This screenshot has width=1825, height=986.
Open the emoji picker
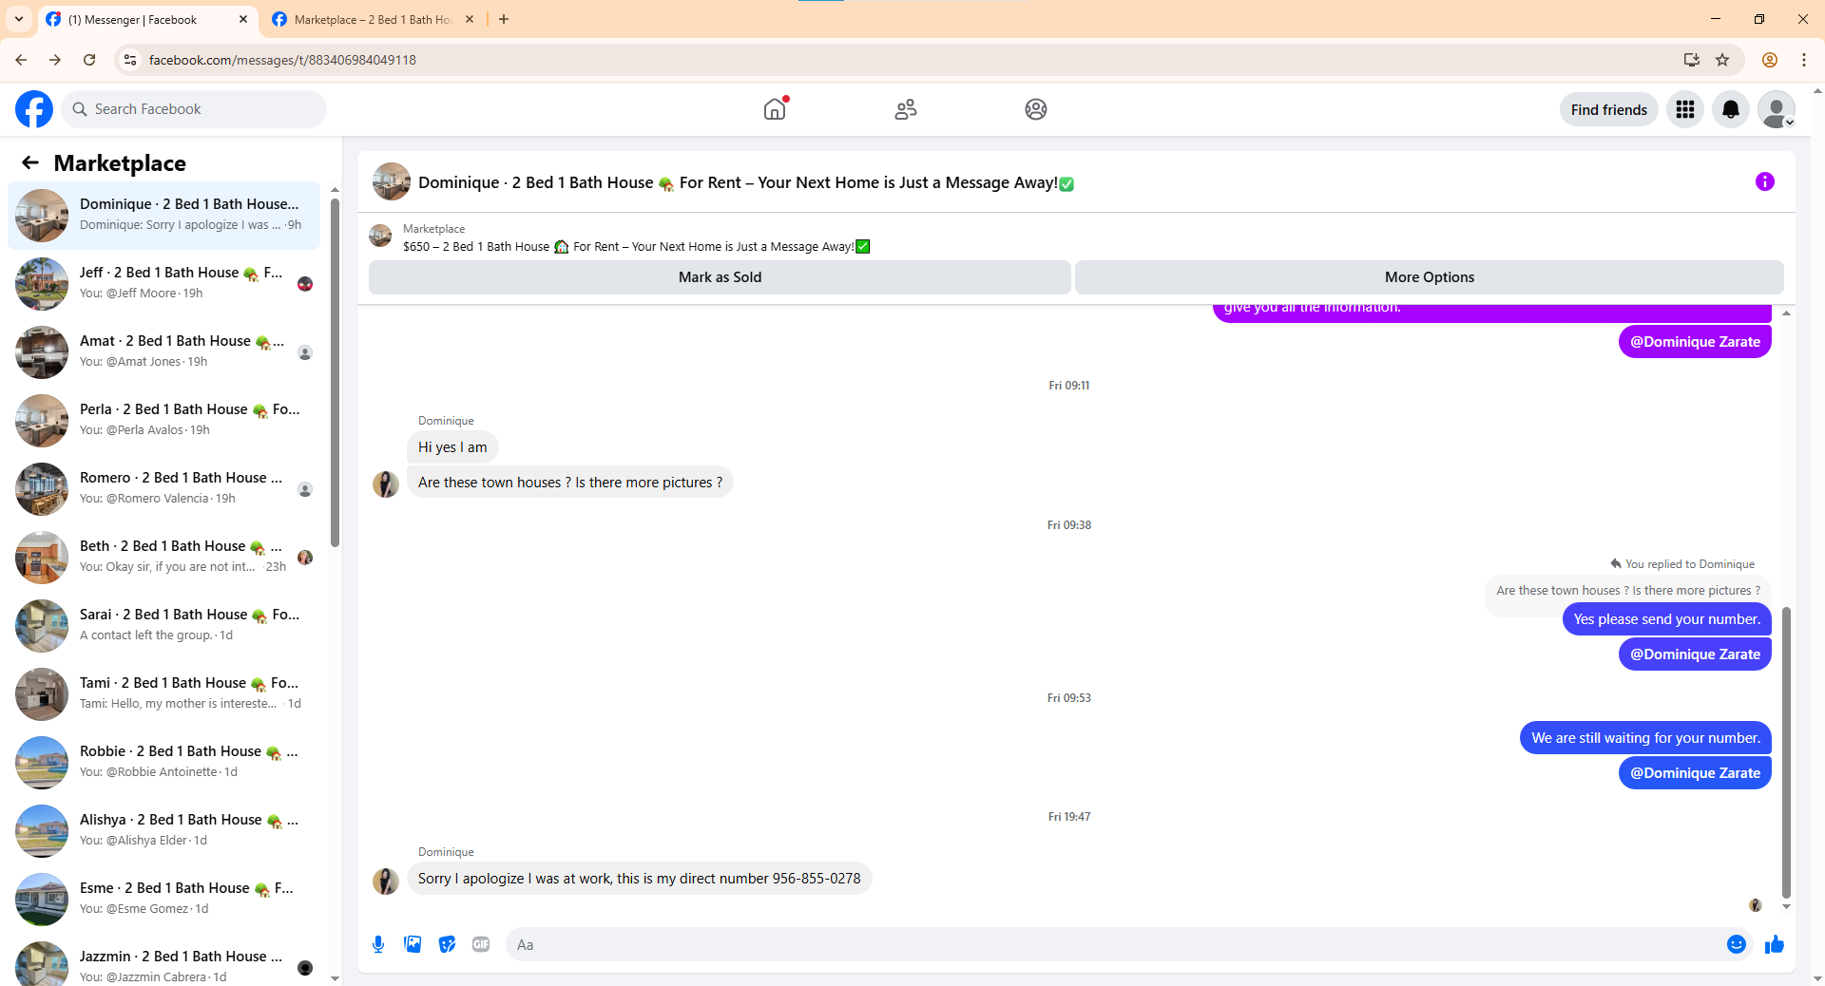click(x=1737, y=944)
